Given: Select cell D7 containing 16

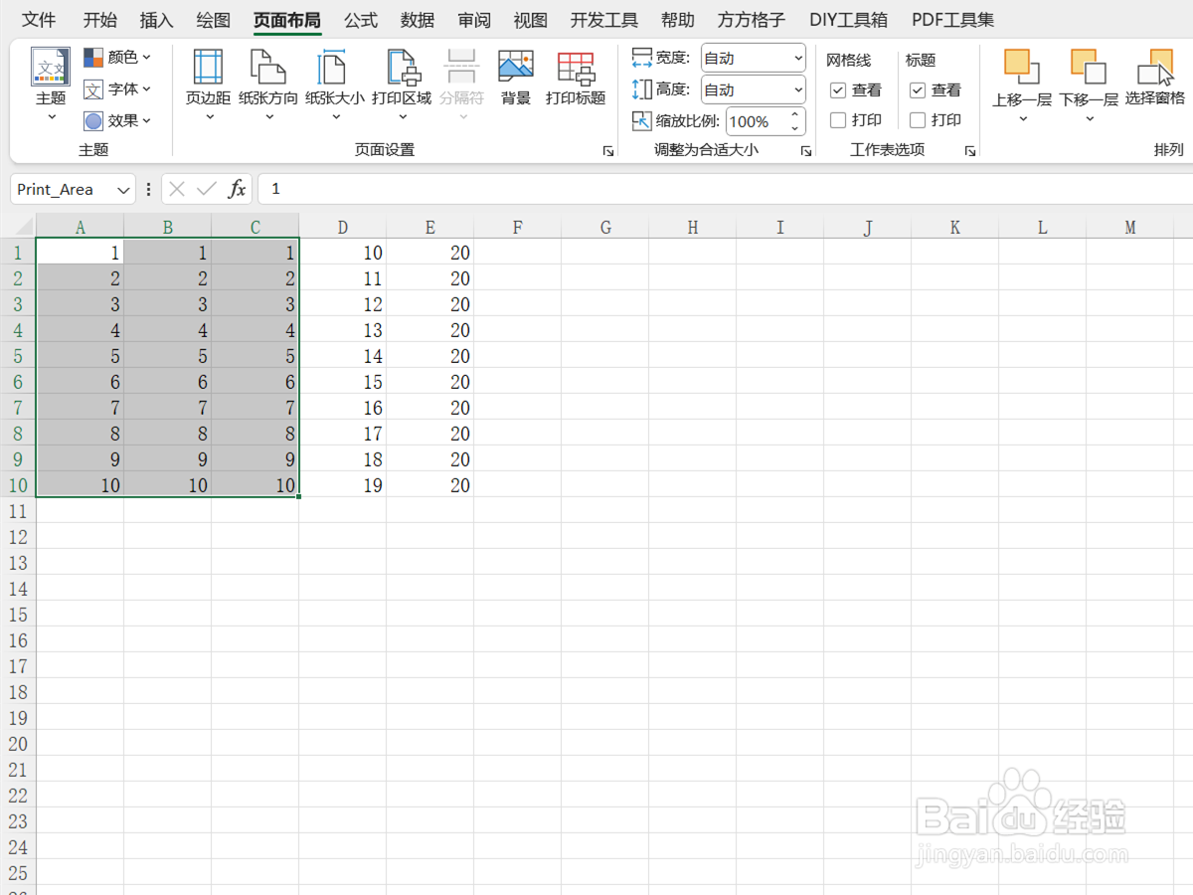Looking at the screenshot, I should [343, 408].
